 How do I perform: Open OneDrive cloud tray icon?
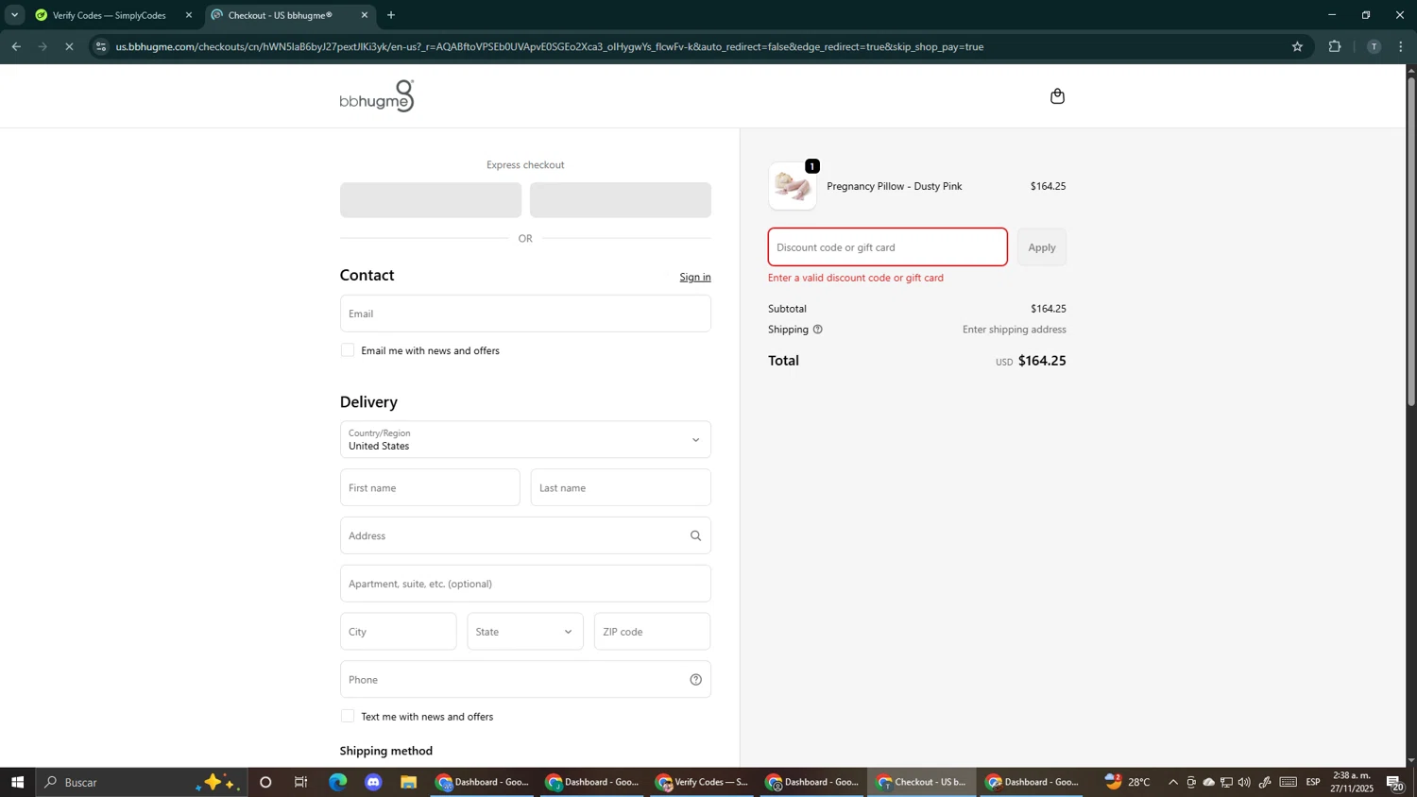coord(1208,782)
